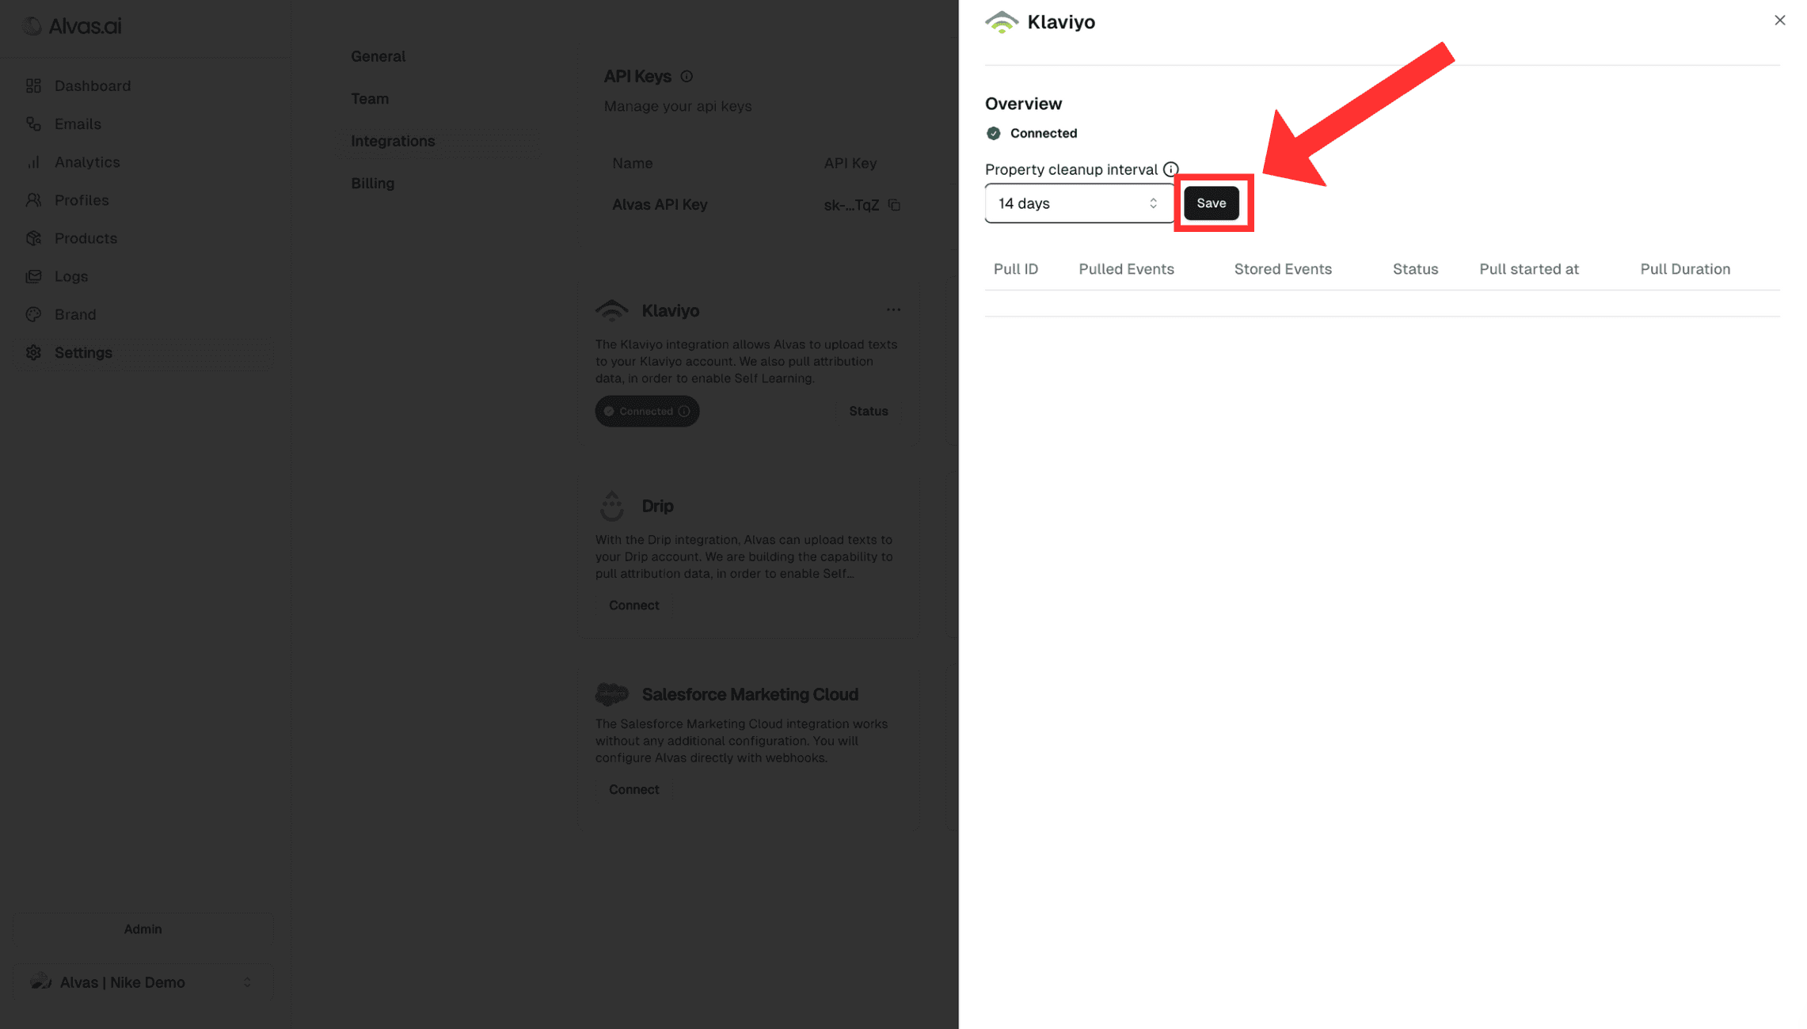This screenshot has height=1029, width=1807.
Task: Click Connect on the Drip card
Action: tap(633, 606)
